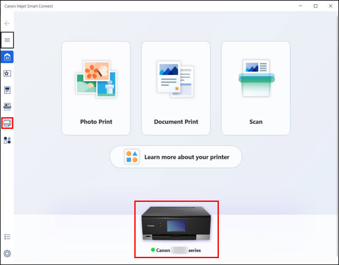Image resolution: width=339 pixels, height=265 pixels.
Task: Close the Canon Inkjet Smart Connect window
Action: point(330,6)
